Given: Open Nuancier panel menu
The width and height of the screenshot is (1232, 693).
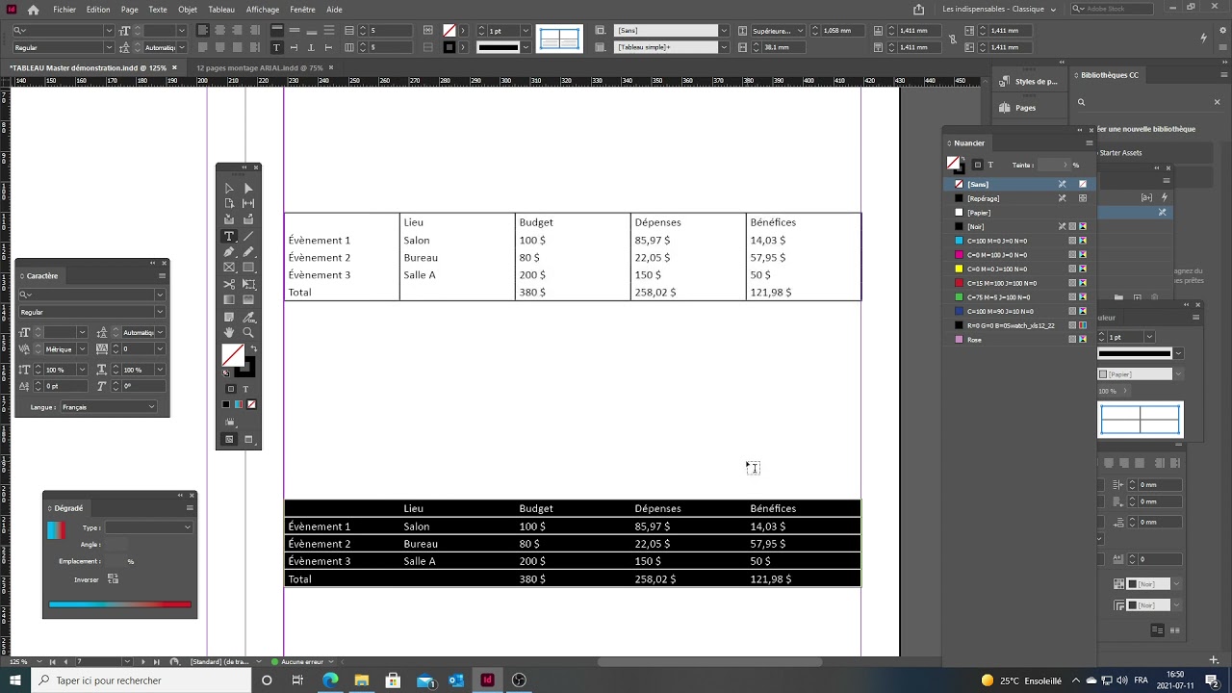Looking at the screenshot, I should click(x=1089, y=143).
